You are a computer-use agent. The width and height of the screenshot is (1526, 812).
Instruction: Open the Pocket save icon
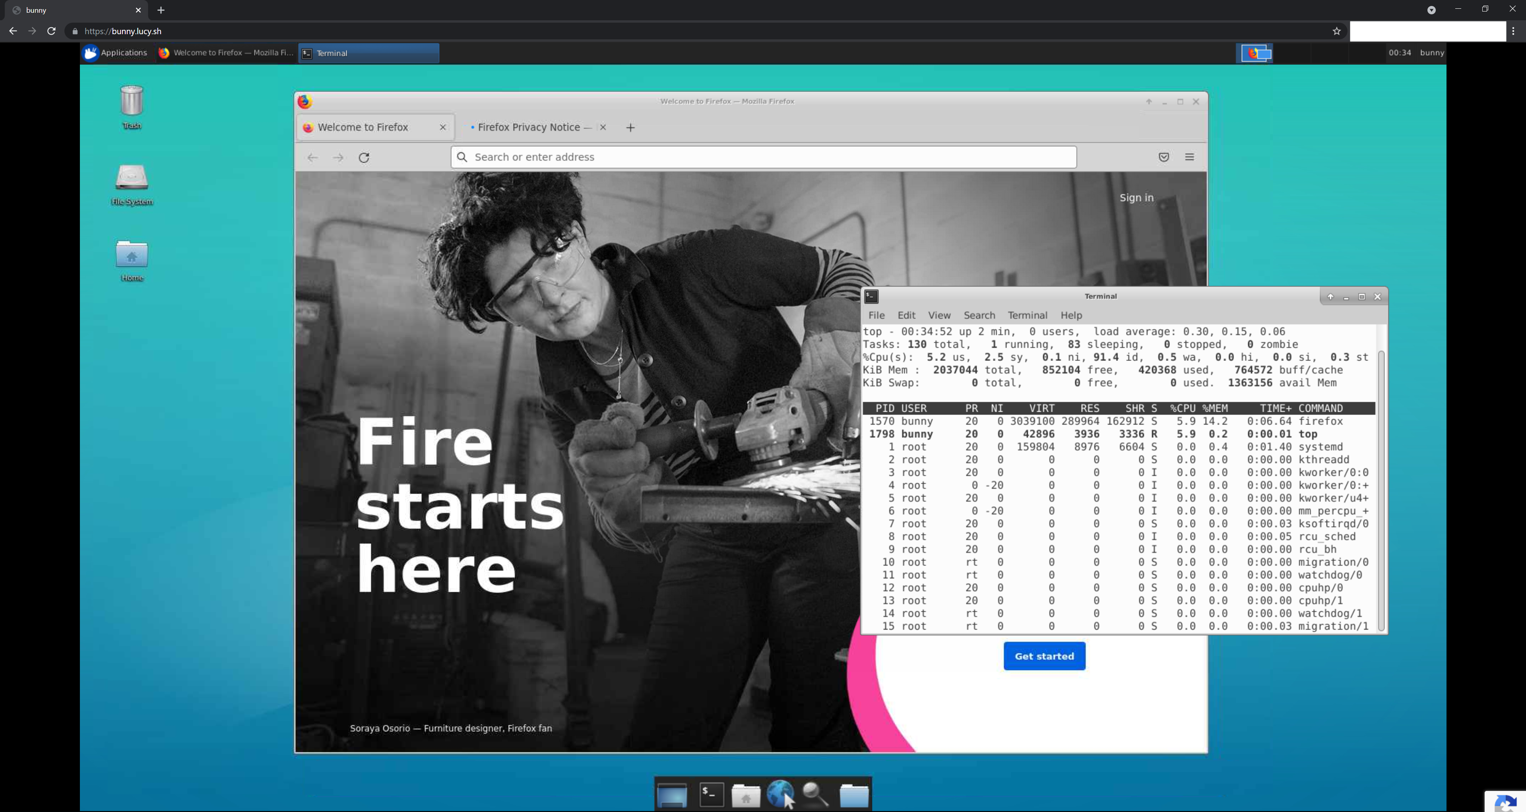1163,157
